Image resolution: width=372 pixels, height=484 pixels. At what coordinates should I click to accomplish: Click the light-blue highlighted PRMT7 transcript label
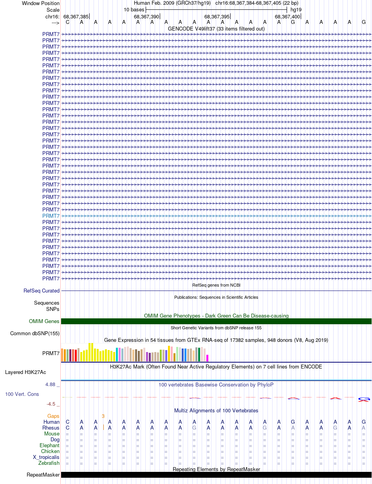(x=51, y=216)
